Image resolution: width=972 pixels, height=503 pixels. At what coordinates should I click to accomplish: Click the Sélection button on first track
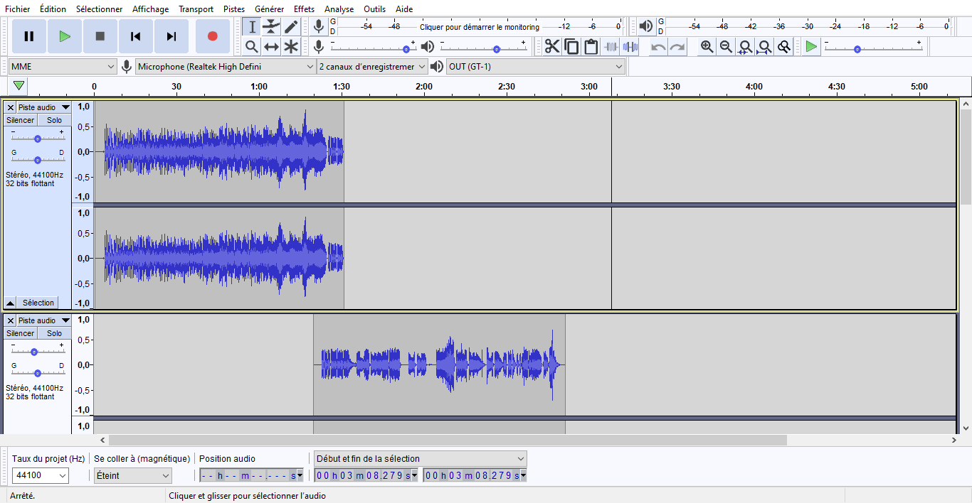[x=38, y=303]
